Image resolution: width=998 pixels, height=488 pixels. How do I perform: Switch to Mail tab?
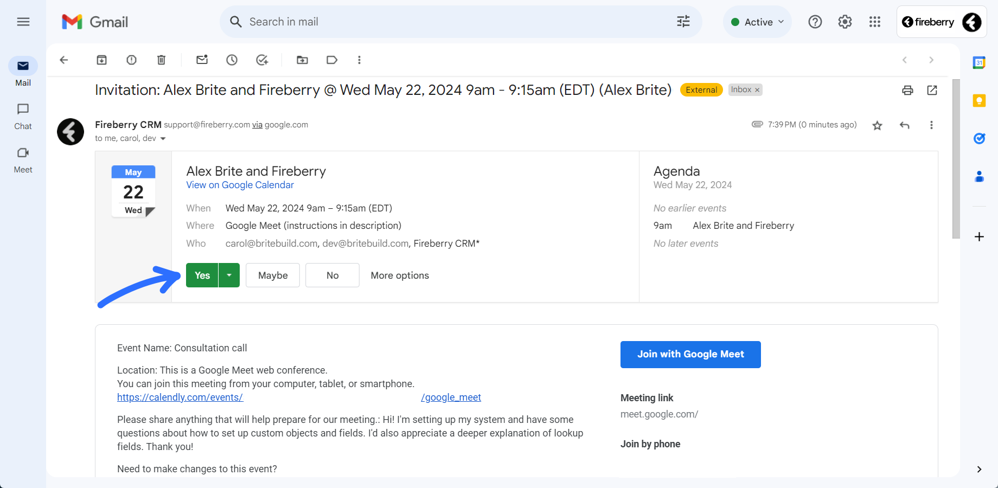click(23, 72)
